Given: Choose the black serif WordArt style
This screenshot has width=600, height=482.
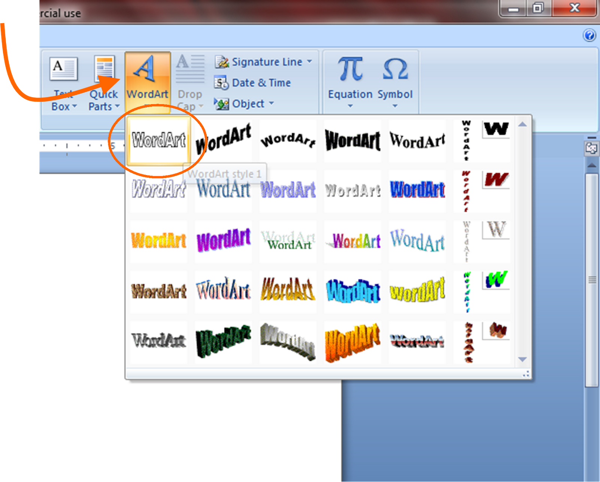Looking at the screenshot, I should pos(417,141).
